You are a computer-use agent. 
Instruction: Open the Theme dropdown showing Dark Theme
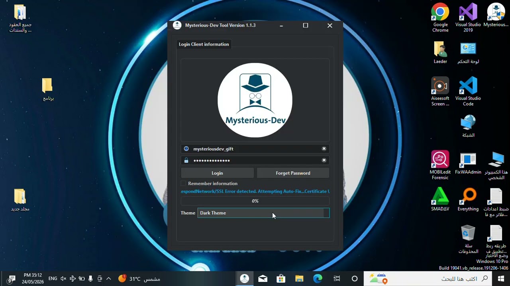263,213
